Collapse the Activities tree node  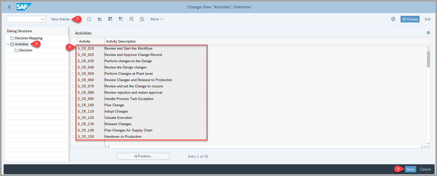pos(8,44)
